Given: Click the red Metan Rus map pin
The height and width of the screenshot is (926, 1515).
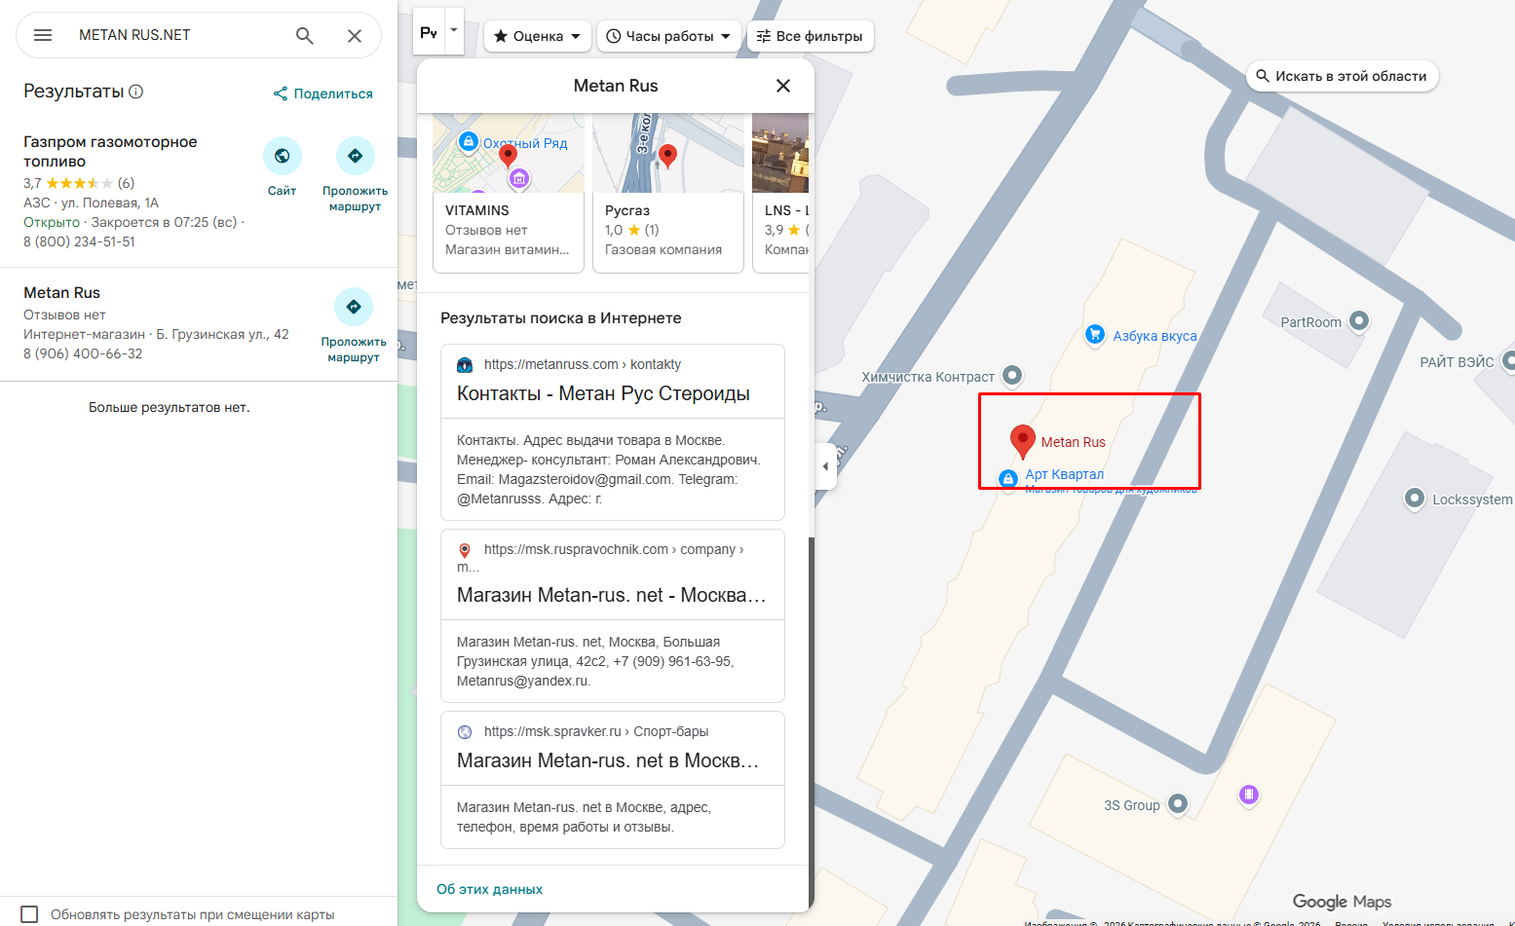Looking at the screenshot, I should point(1022,441).
